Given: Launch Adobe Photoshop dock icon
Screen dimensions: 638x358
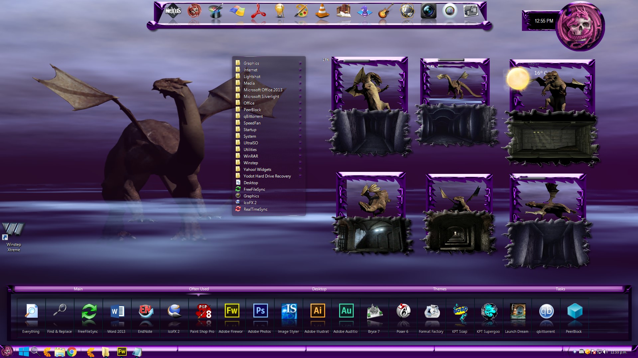Looking at the screenshot, I should [x=260, y=311].
